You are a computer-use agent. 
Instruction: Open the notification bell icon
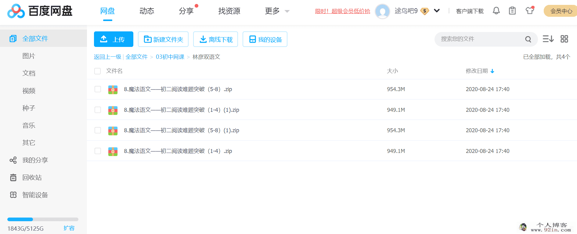(496, 11)
